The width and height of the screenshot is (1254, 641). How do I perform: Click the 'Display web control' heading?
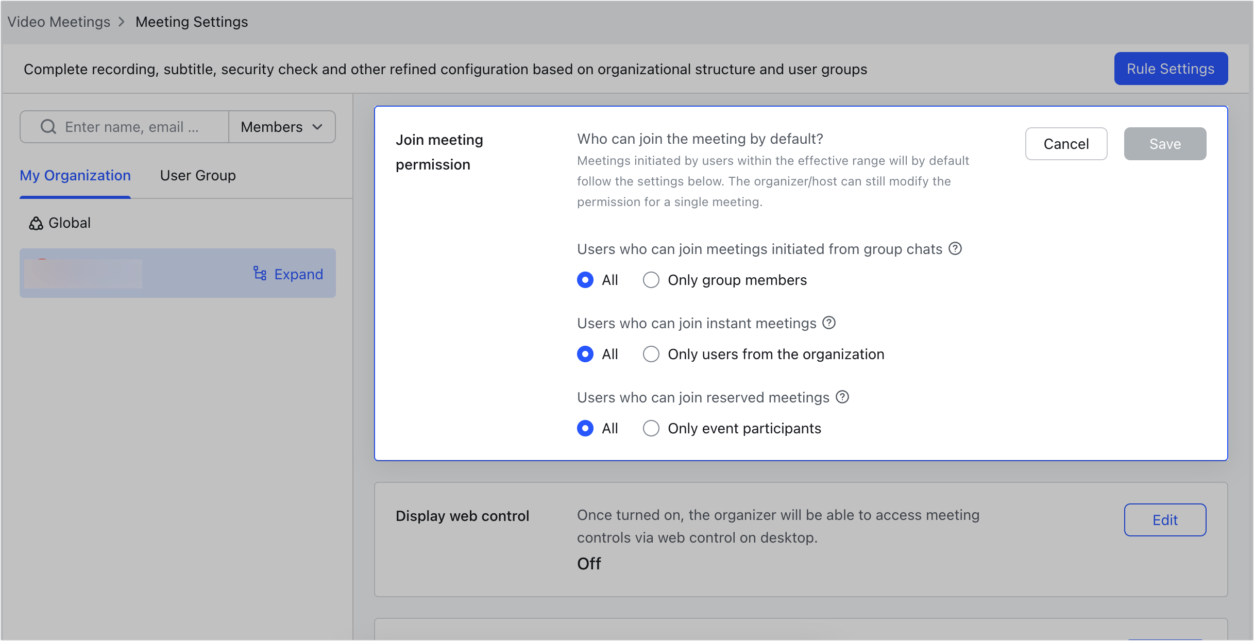pos(462,516)
